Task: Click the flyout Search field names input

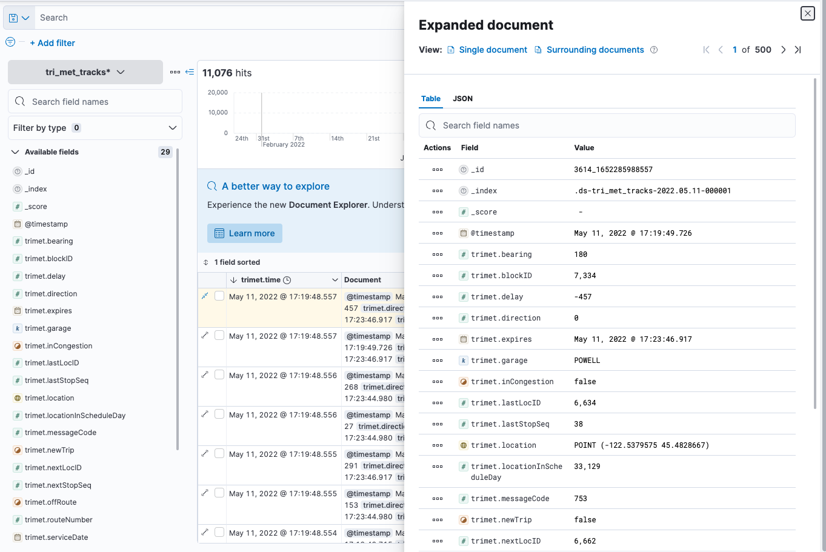Action: [607, 125]
